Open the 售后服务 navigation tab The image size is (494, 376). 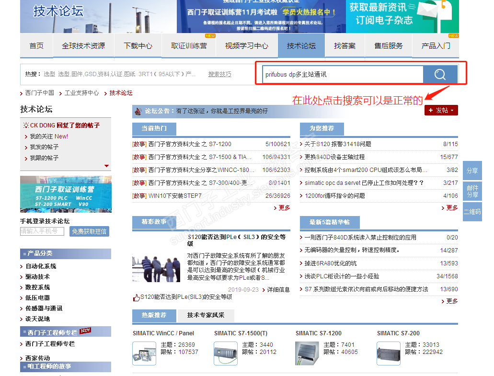(x=389, y=46)
